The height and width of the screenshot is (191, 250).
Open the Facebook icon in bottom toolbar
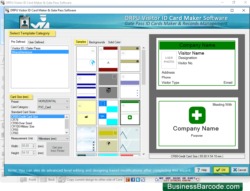click(x=133, y=180)
